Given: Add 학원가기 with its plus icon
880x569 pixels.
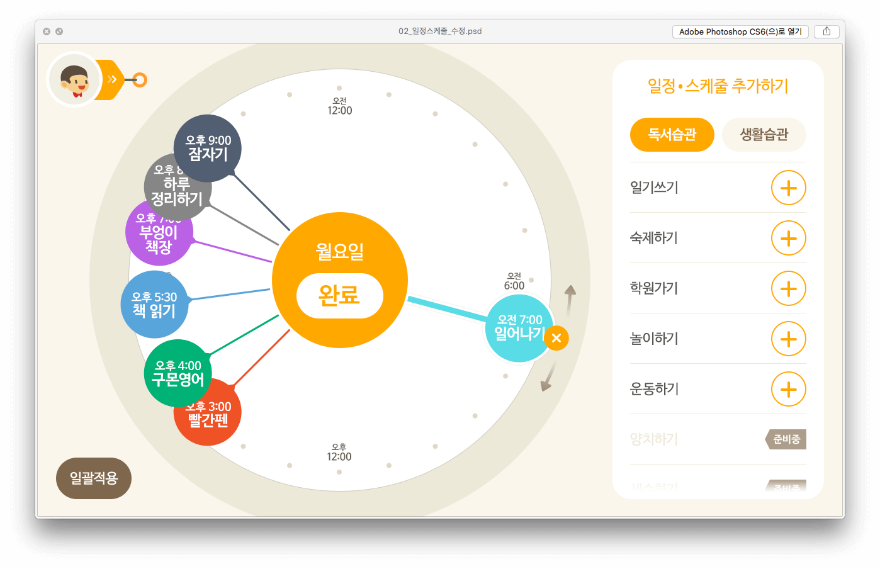Looking at the screenshot, I should coord(788,288).
